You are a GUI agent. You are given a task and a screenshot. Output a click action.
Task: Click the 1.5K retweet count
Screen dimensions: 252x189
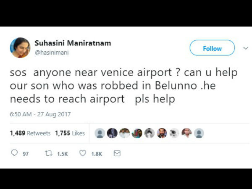(x=63, y=154)
